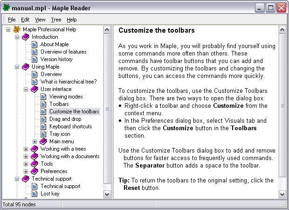The height and width of the screenshot is (210, 289).
Task: Click the Tray icon page icon
Action: click(43, 134)
